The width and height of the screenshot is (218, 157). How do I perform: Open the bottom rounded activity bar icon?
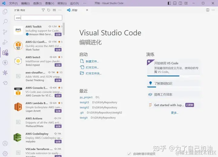click(5, 83)
